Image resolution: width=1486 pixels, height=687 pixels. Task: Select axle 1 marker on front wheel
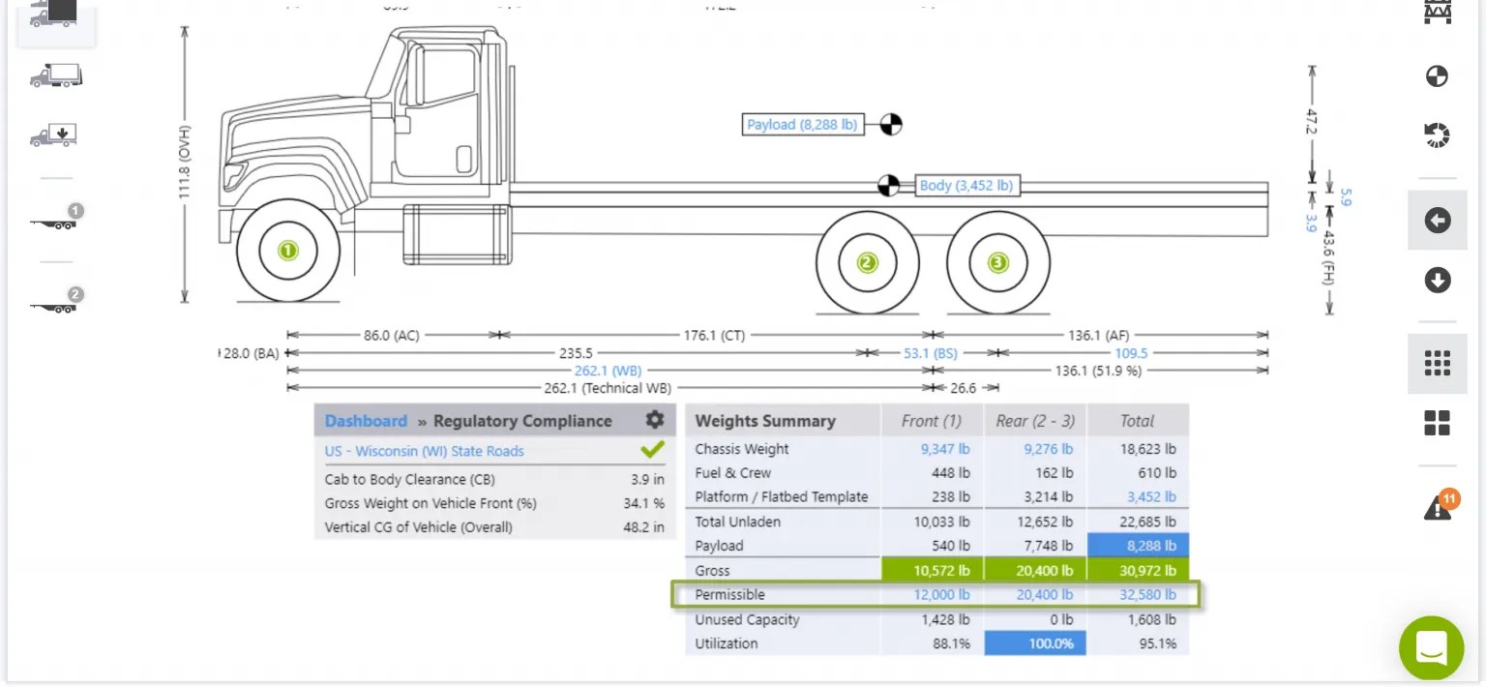pyautogui.click(x=287, y=251)
